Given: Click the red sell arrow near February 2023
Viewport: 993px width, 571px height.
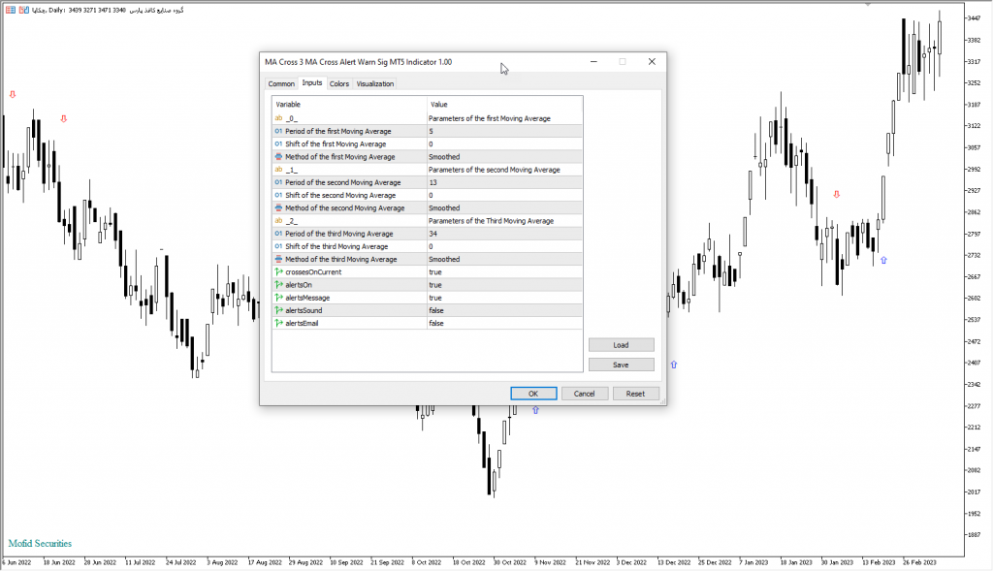Looking at the screenshot, I should coord(837,195).
